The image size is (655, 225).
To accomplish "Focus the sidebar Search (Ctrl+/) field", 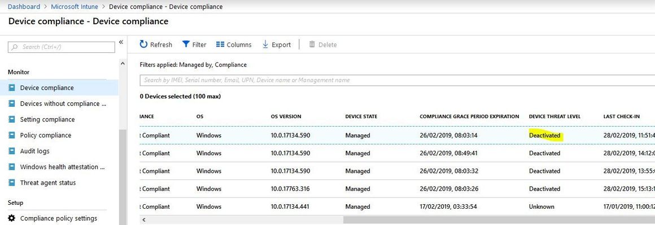I will 62,47.
